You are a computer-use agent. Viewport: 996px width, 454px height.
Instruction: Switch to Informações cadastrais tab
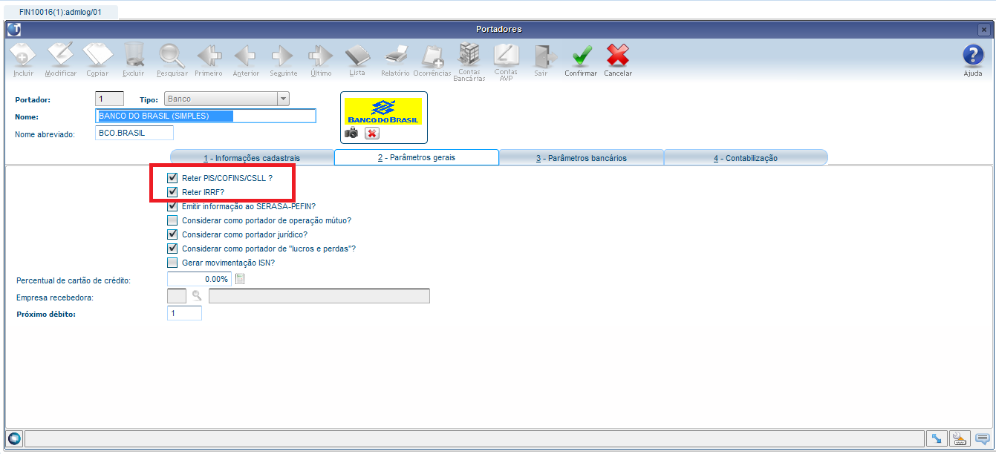[x=252, y=157]
